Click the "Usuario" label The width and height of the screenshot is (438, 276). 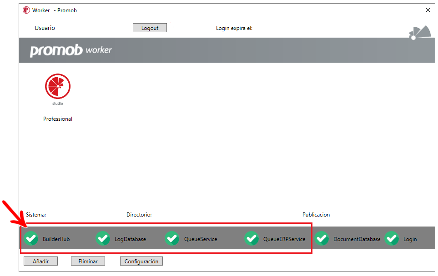coord(45,28)
